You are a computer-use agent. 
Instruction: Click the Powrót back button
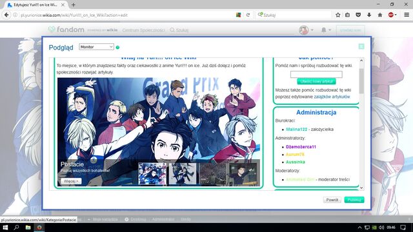(332, 200)
